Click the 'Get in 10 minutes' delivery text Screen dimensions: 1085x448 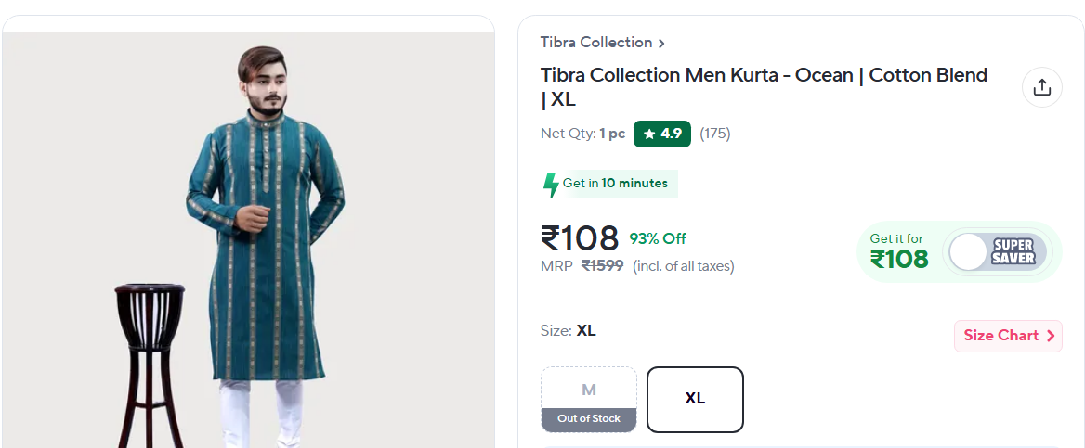click(x=615, y=184)
